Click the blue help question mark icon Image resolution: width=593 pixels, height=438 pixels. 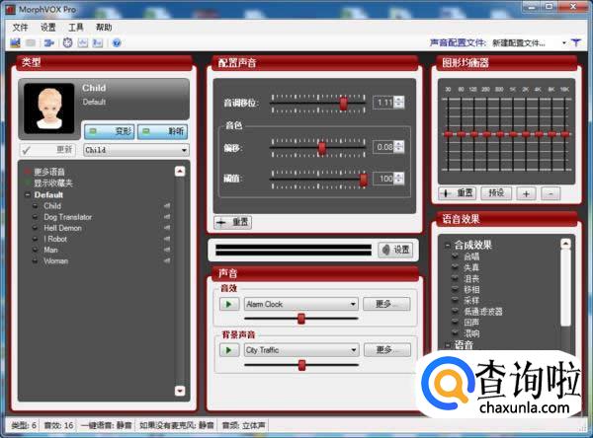coord(117,42)
